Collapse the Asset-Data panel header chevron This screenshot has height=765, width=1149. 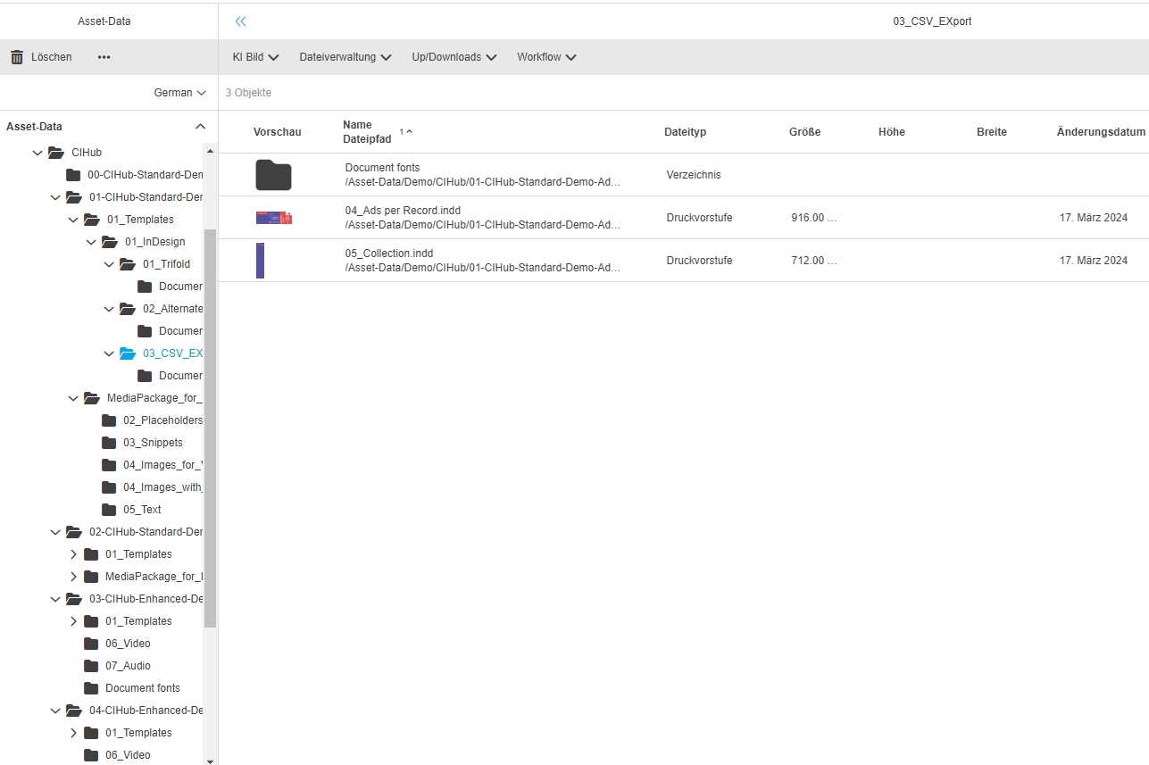pos(201,127)
